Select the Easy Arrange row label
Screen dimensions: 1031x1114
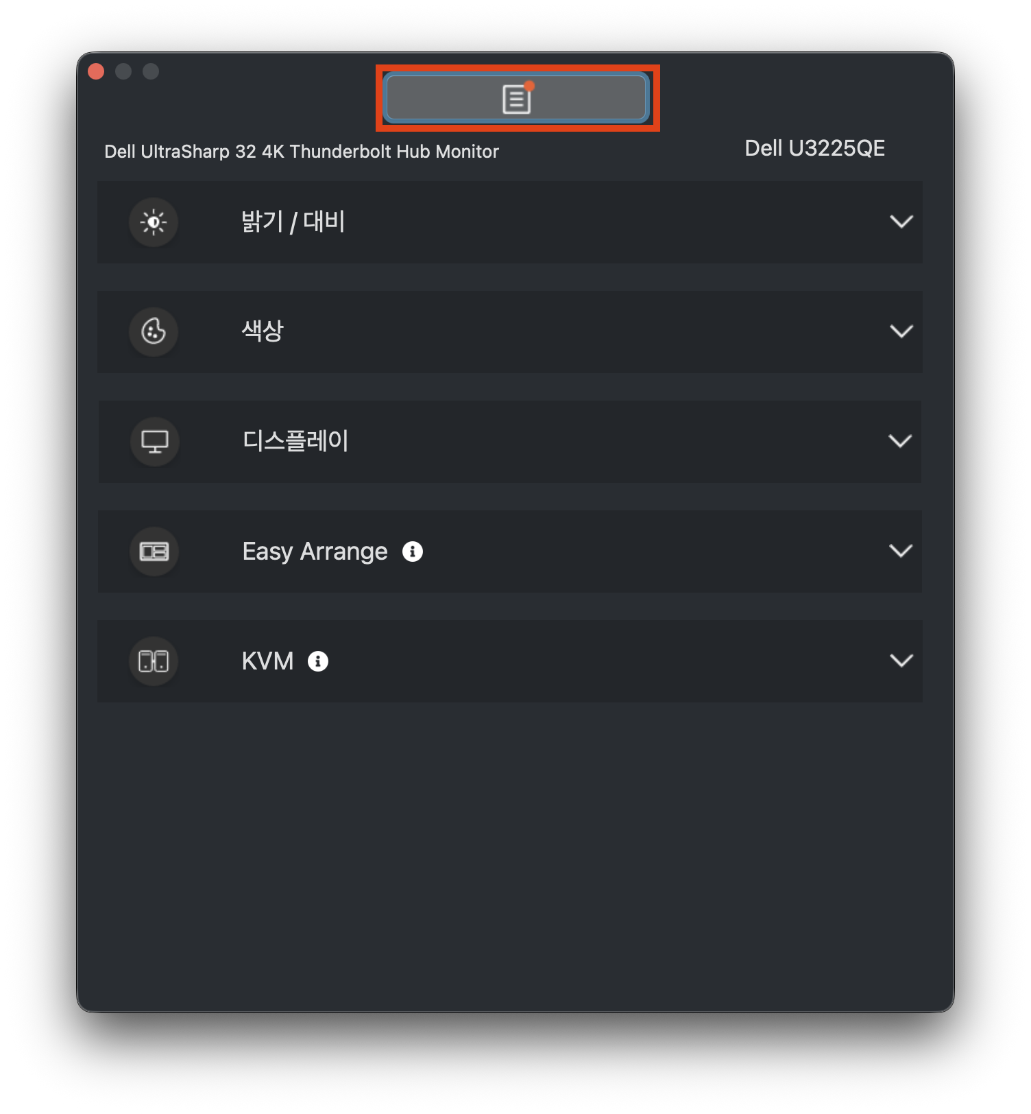click(315, 552)
